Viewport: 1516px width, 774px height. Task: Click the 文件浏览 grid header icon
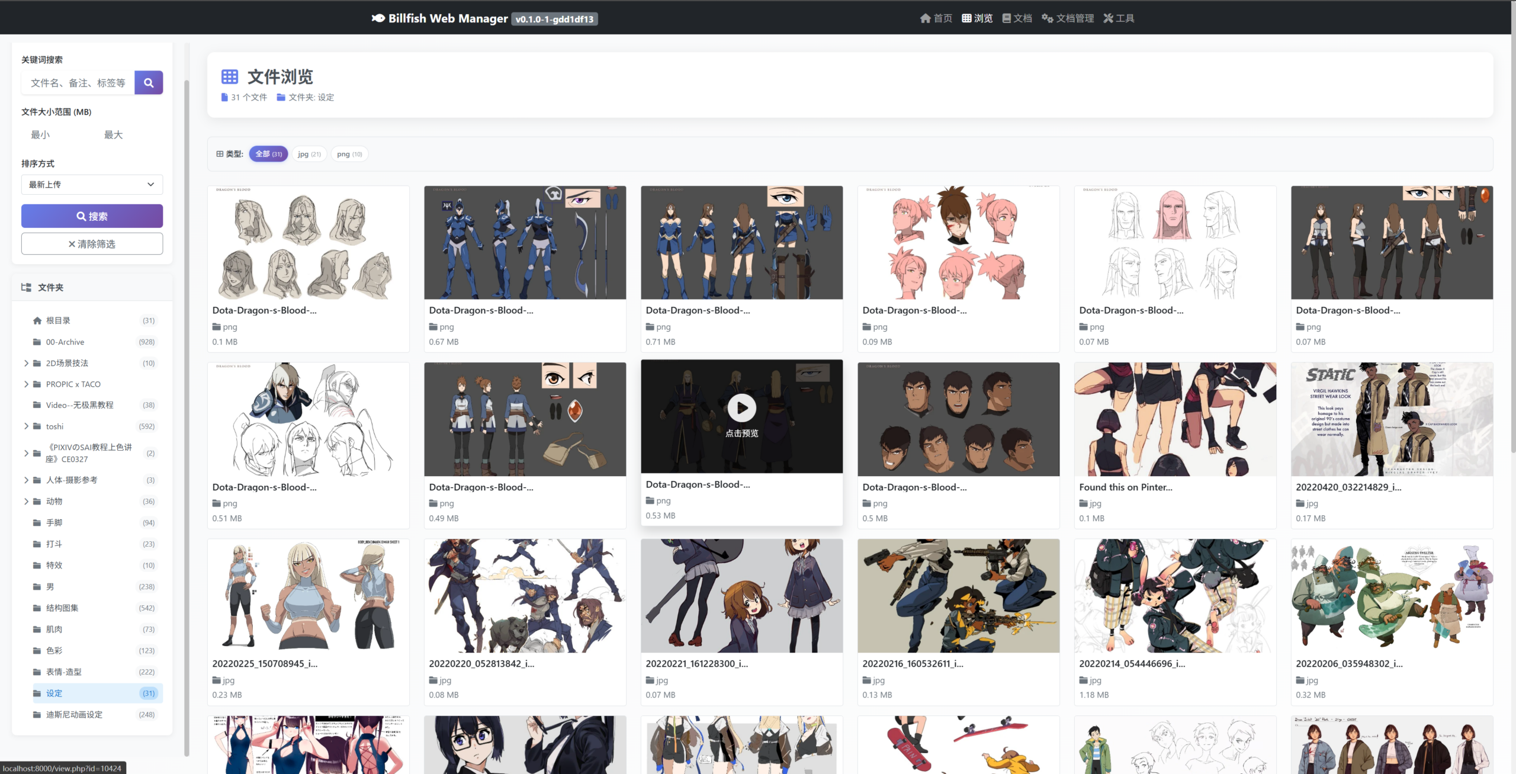(229, 76)
